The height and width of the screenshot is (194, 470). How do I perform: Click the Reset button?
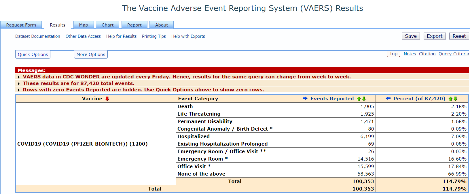coord(459,36)
